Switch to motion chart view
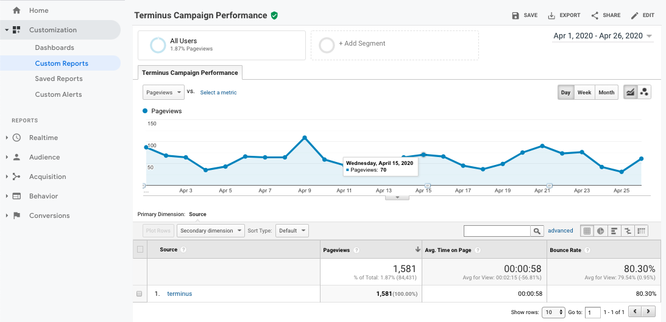Image resolution: width=666 pixels, height=322 pixels. click(644, 92)
